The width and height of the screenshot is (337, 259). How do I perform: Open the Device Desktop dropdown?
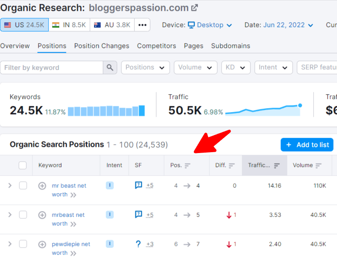click(210, 25)
